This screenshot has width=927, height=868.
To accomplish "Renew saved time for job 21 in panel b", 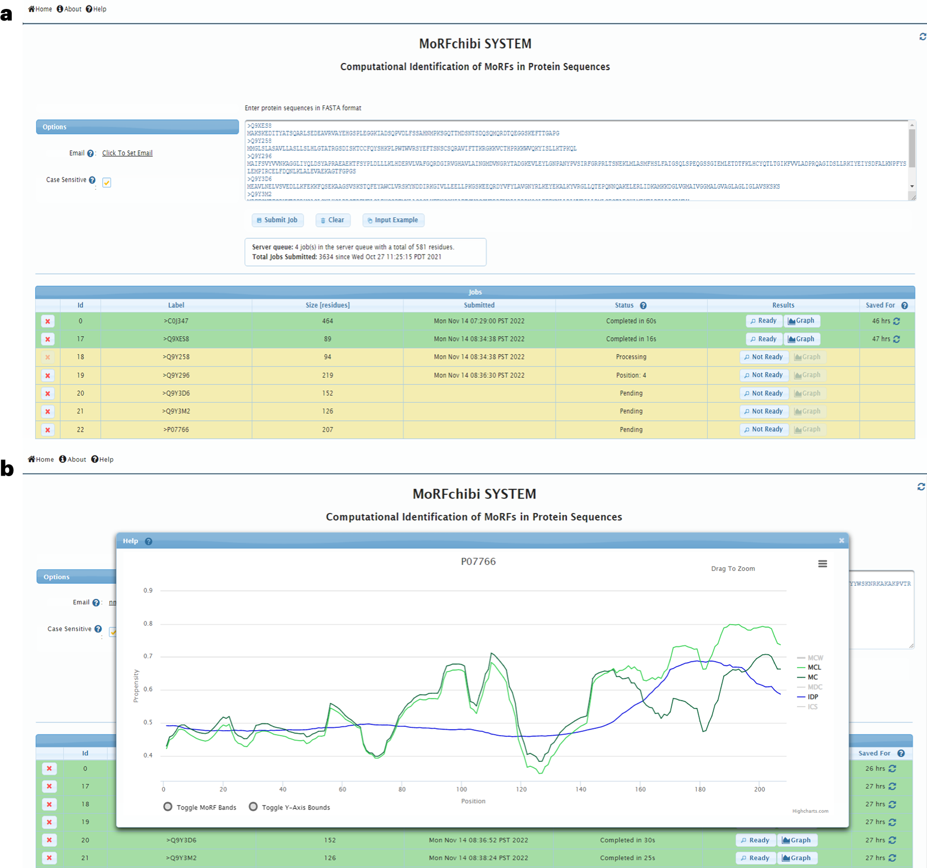I will pos(892,858).
